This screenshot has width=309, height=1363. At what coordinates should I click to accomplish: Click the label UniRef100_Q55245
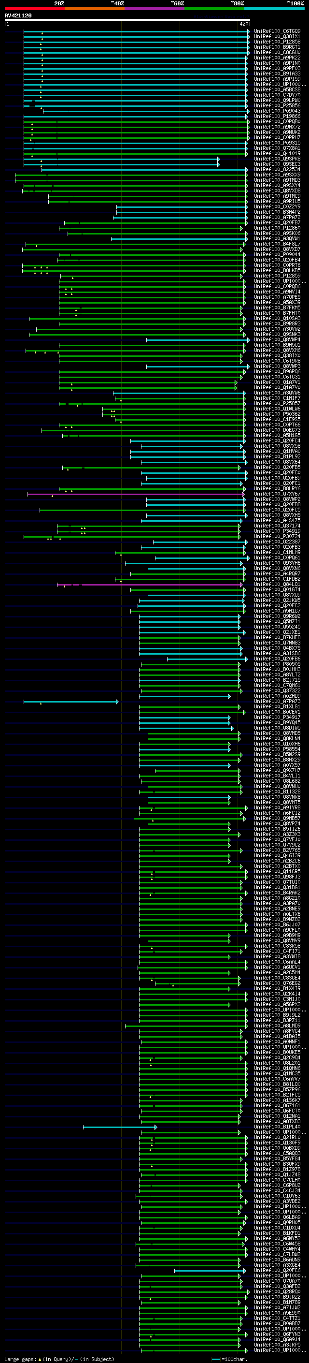[x=277, y=627]
